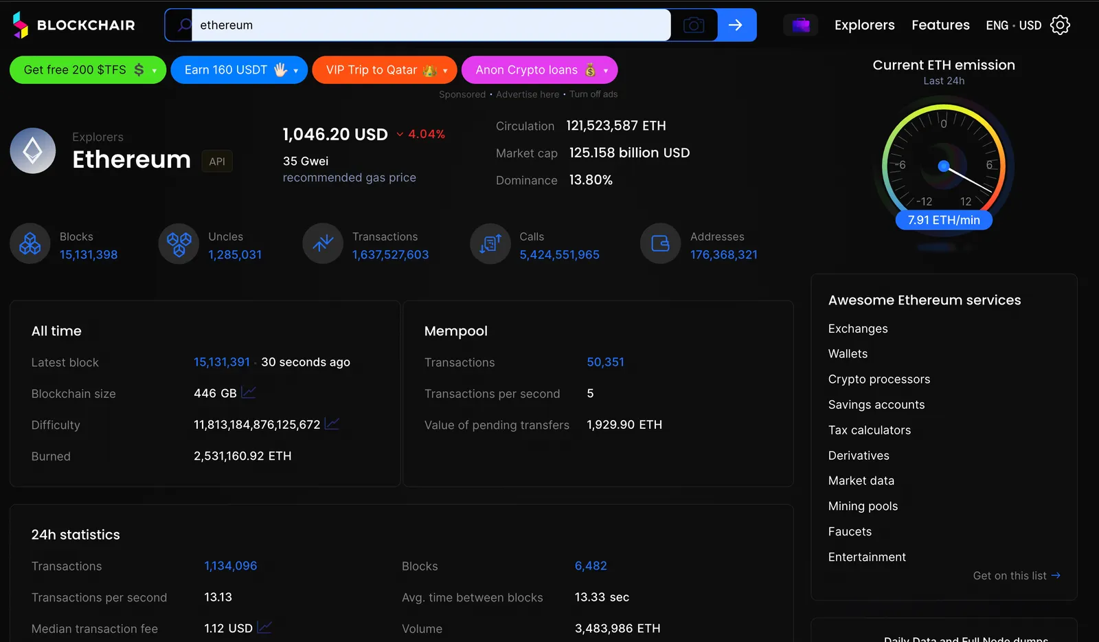Submit search with arrow button
Viewport: 1099px width, 642px height.
pyautogui.click(x=736, y=25)
